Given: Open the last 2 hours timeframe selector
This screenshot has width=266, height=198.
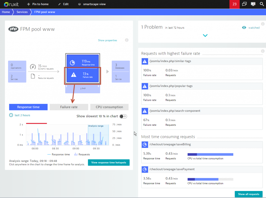Looking at the screenshot, I should (x=22, y=115).
